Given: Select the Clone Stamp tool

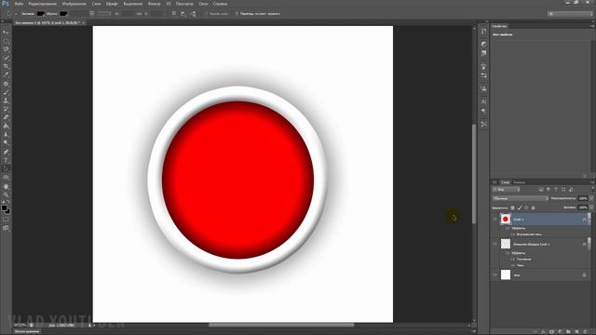Looking at the screenshot, I should click(6, 100).
